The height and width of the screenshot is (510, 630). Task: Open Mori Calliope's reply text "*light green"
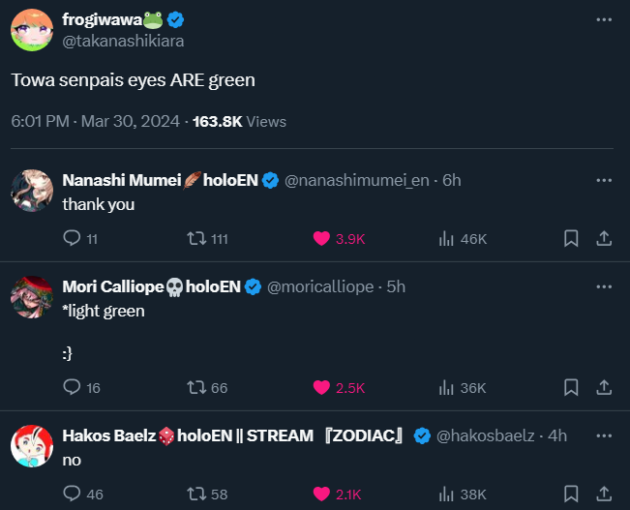pos(104,311)
